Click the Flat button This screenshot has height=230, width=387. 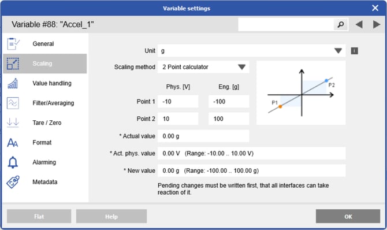(39, 216)
